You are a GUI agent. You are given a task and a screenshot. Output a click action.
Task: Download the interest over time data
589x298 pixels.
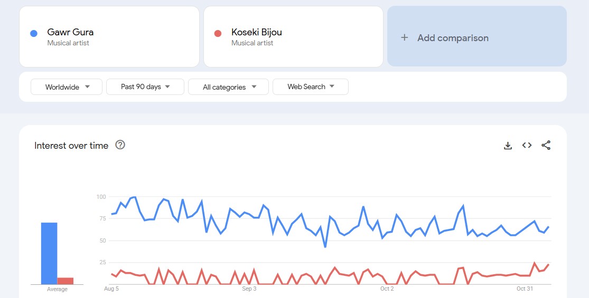tap(508, 146)
